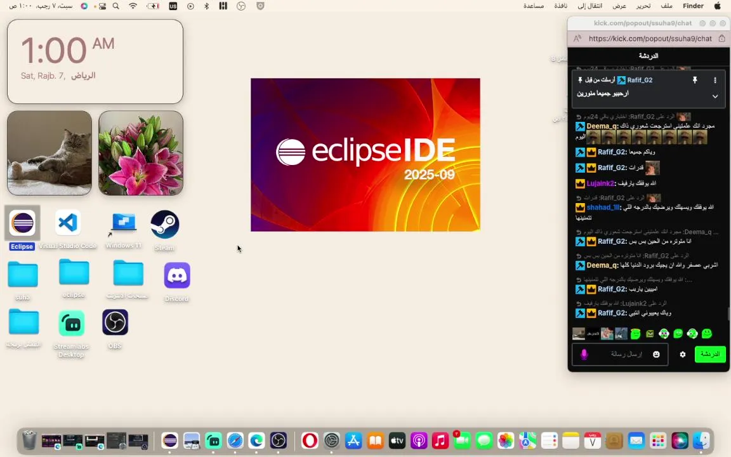
Task: Open the Finder menu
Action: tap(693, 6)
